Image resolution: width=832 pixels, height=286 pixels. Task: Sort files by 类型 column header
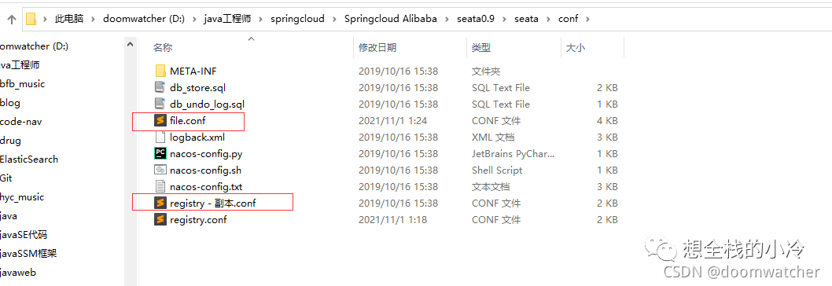(480, 48)
